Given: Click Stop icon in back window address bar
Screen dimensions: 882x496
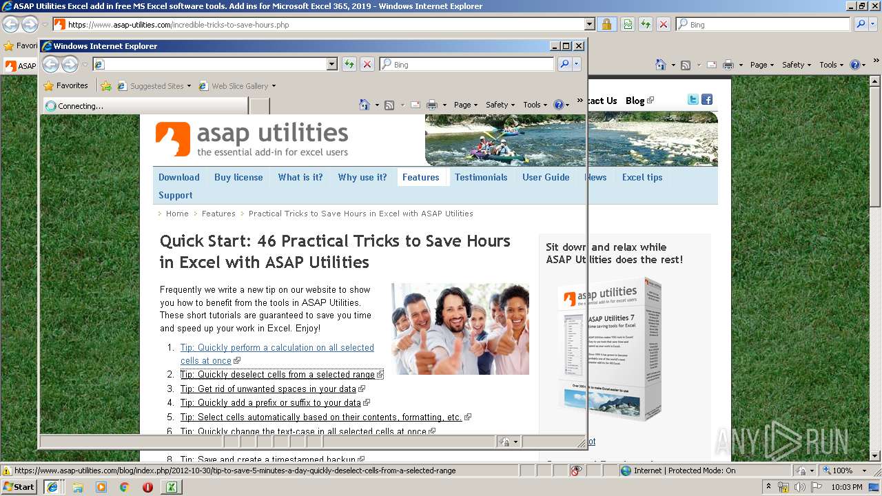Looking at the screenshot, I should coord(664,24).
